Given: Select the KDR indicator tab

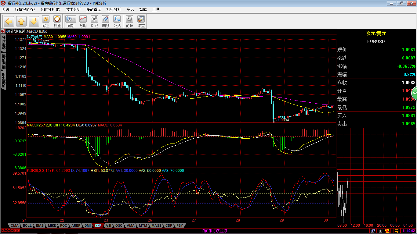Looking at the screenshot, I should 98,225.
